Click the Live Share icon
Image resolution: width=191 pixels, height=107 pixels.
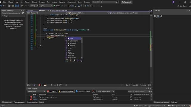(178, 6)
